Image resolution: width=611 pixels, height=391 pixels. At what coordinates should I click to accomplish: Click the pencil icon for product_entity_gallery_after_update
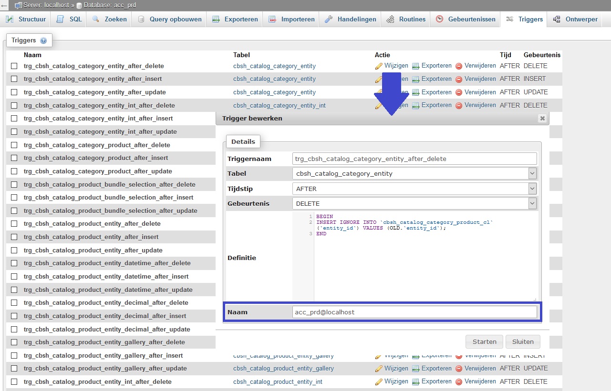click(379, 369)
